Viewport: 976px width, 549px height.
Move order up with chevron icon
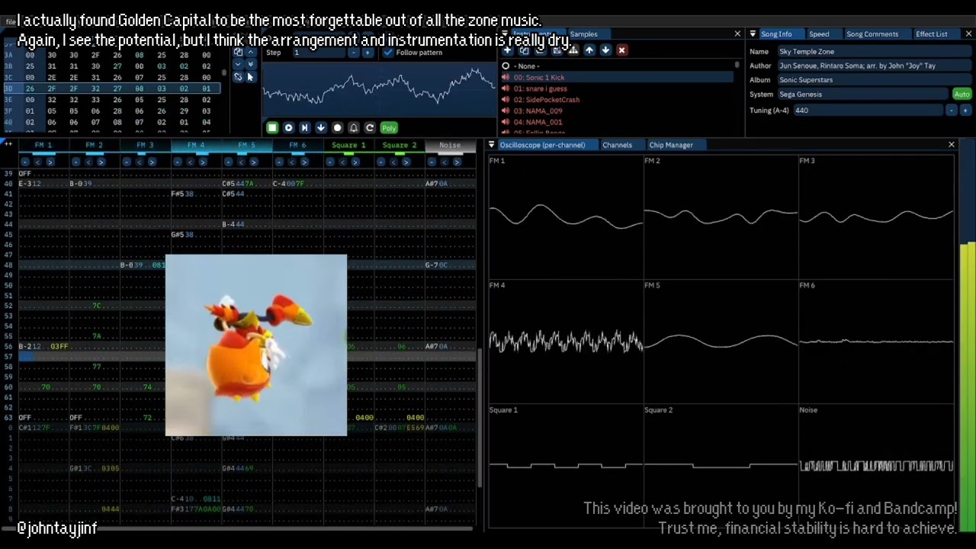point(250,52)
